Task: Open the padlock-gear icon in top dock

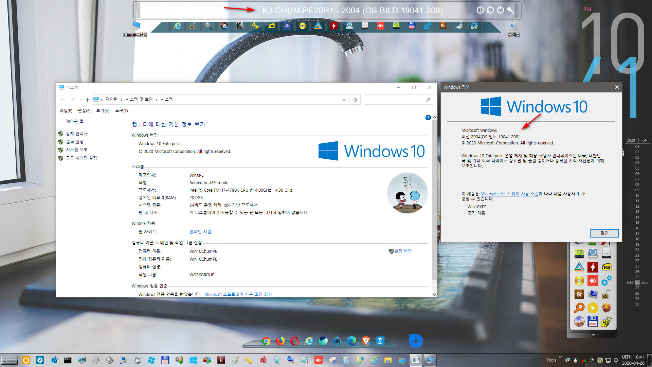Action: pyautogui.click(x=193, y=26)
